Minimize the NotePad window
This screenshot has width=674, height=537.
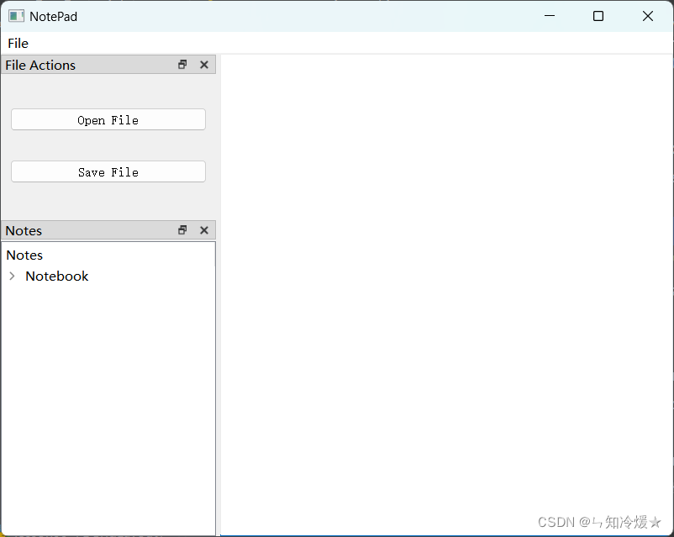tap(550, 16)
